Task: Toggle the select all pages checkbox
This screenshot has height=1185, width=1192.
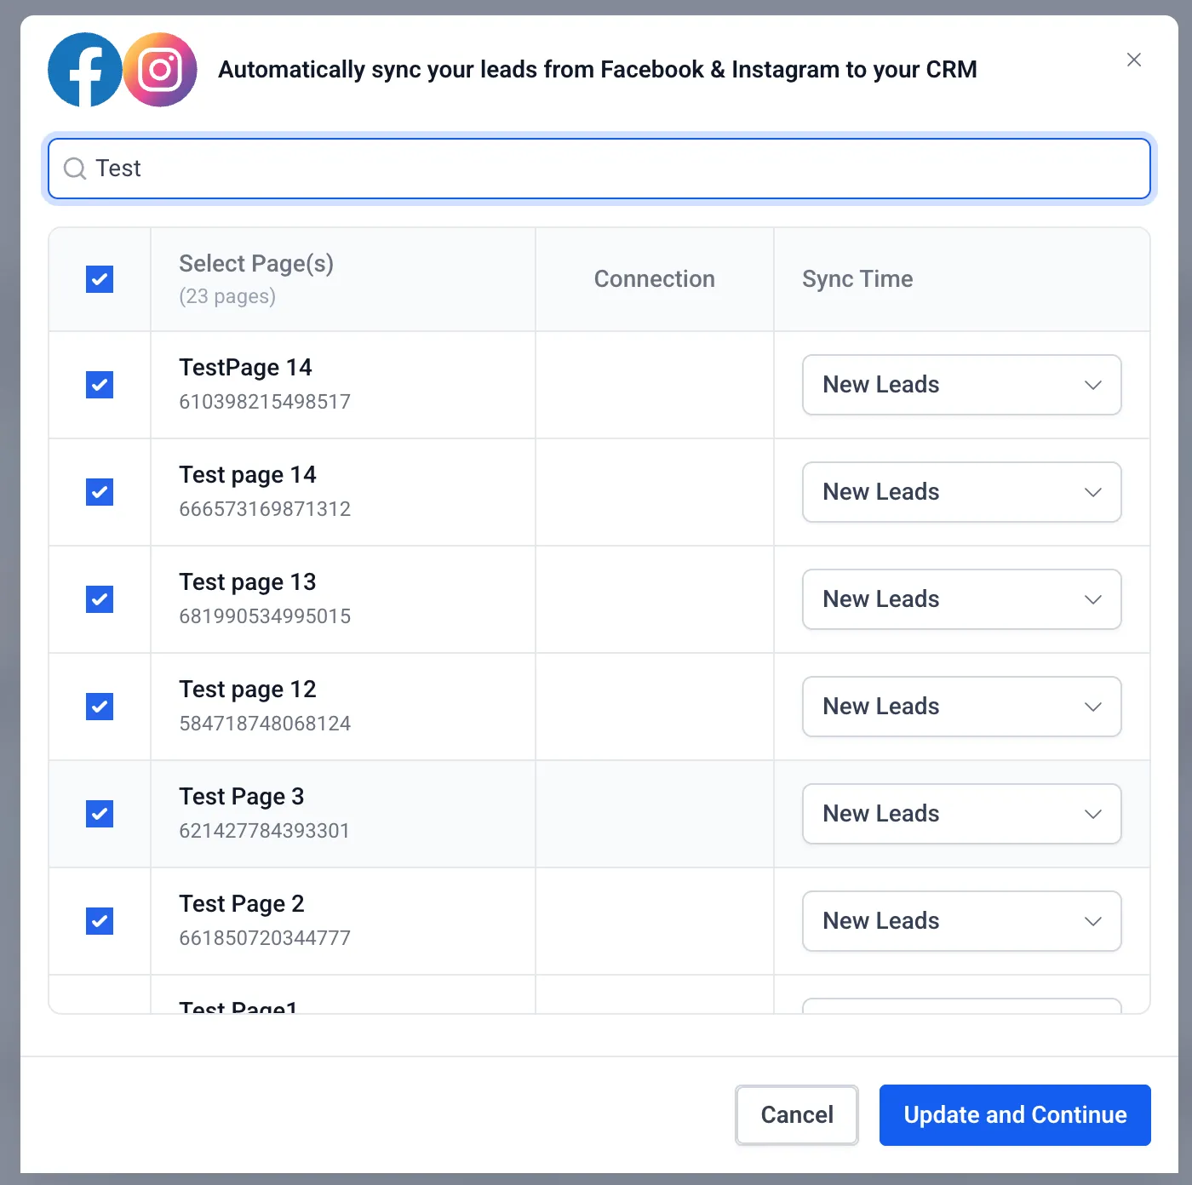Action: tap(100, 279)
